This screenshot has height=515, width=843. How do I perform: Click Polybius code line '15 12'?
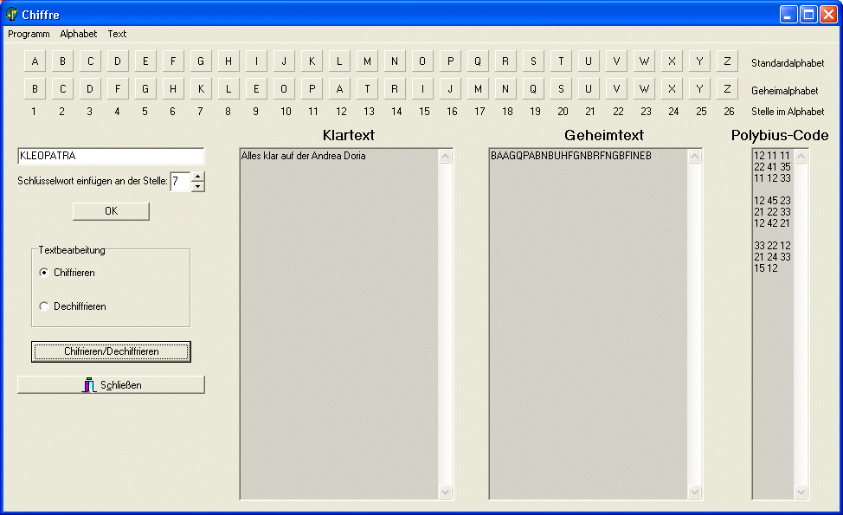(766, 268)
